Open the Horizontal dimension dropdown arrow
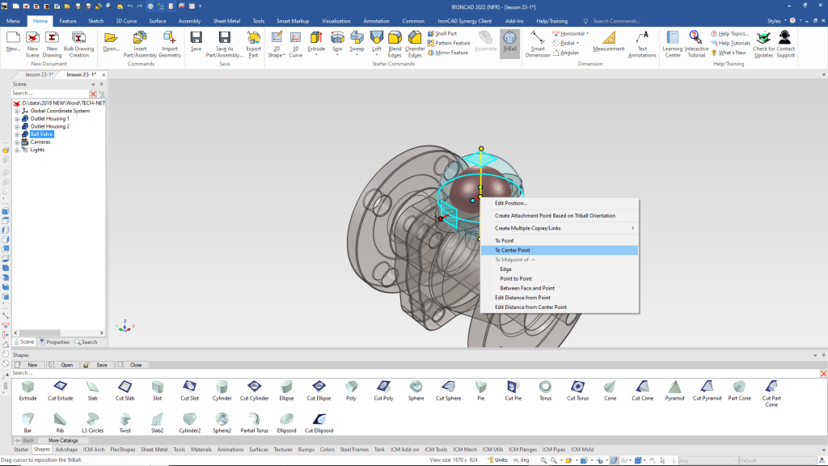Image resolution: width=828 pixels, height=466 pixels. [587, 34]
